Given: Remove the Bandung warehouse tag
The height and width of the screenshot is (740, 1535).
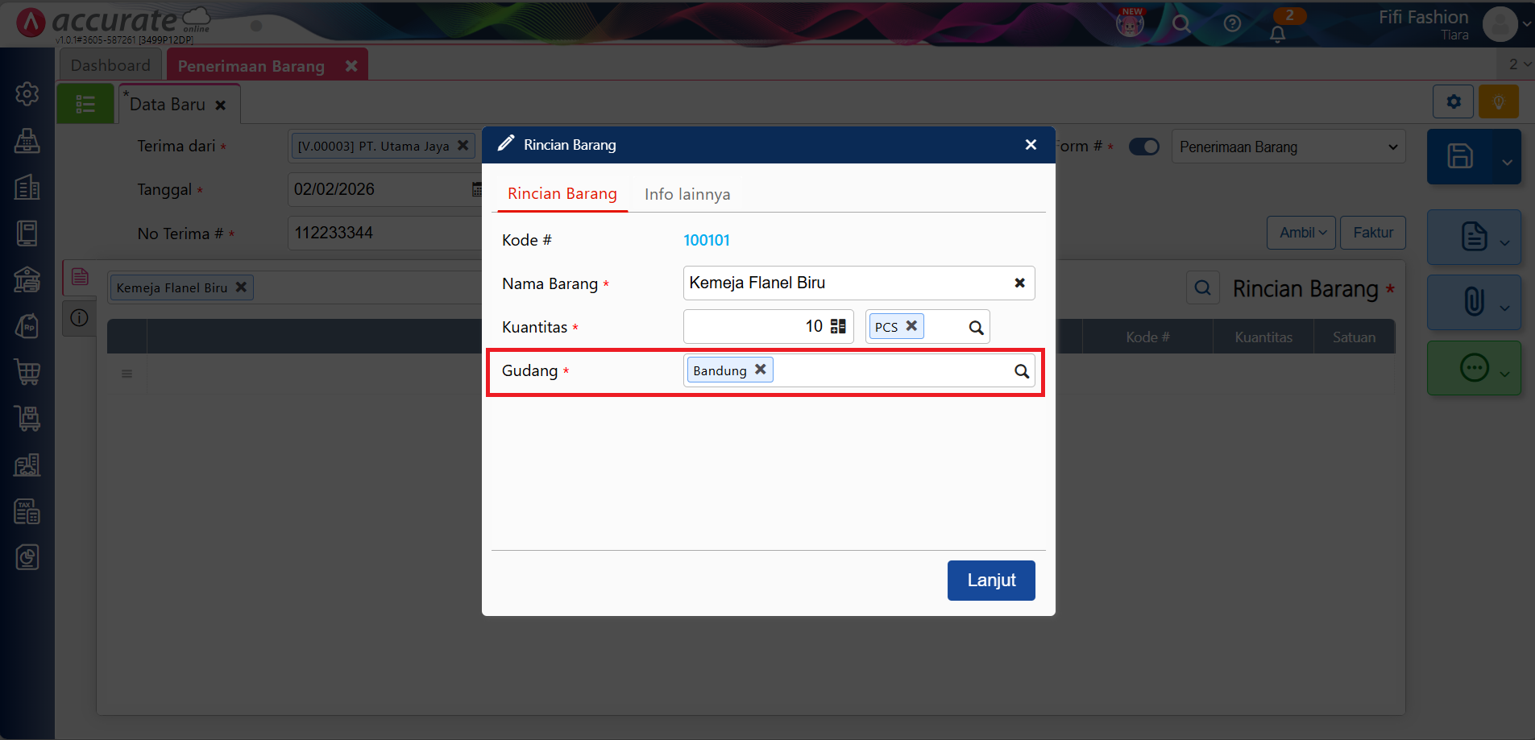Looking at the screenshot, I should (x=760, y=370).
